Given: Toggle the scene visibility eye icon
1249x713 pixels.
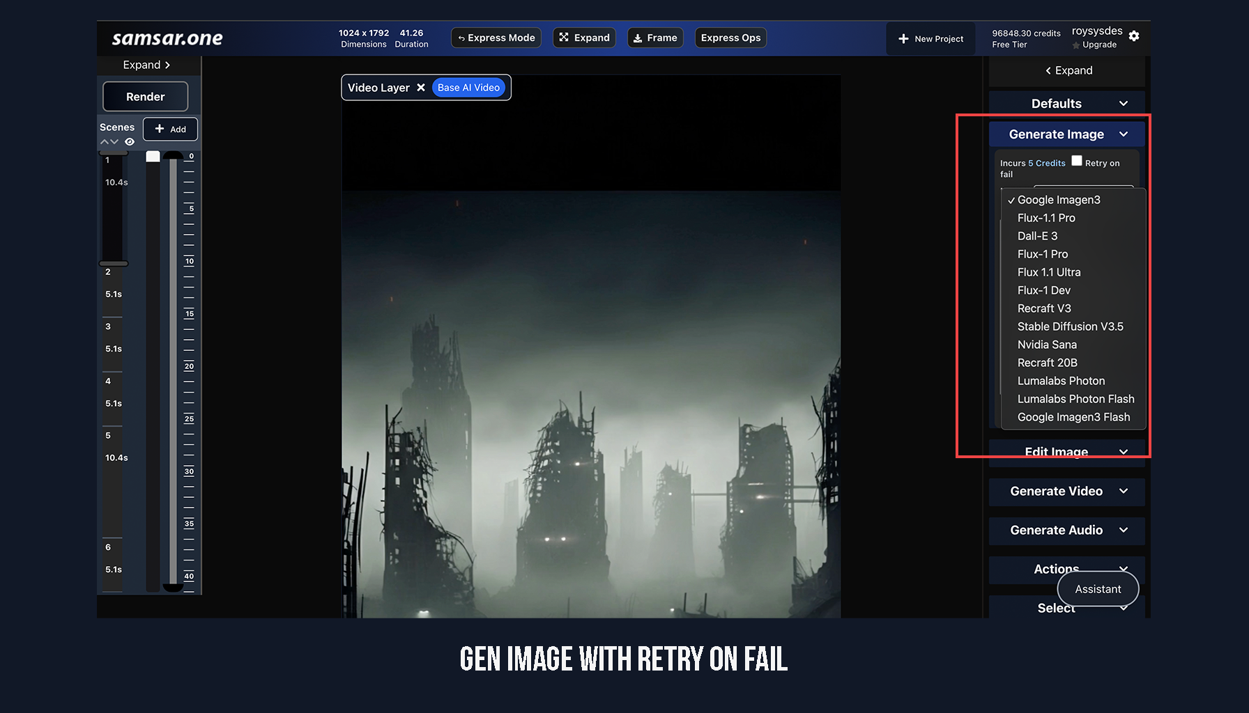Looking at the screenshot, I should tap(130, 142).
